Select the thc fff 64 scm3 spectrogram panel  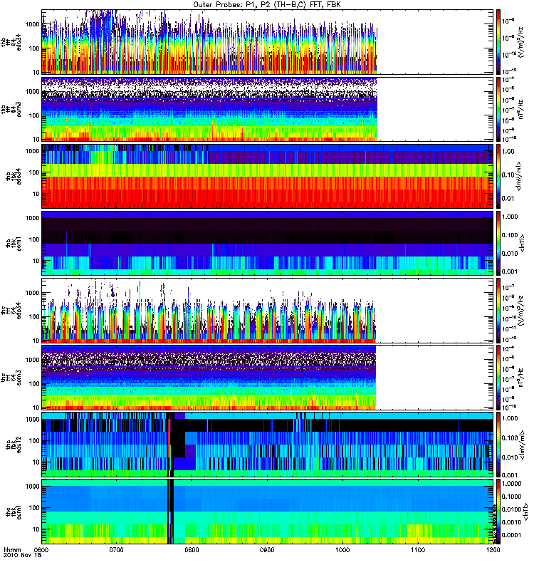coord(268,378)
